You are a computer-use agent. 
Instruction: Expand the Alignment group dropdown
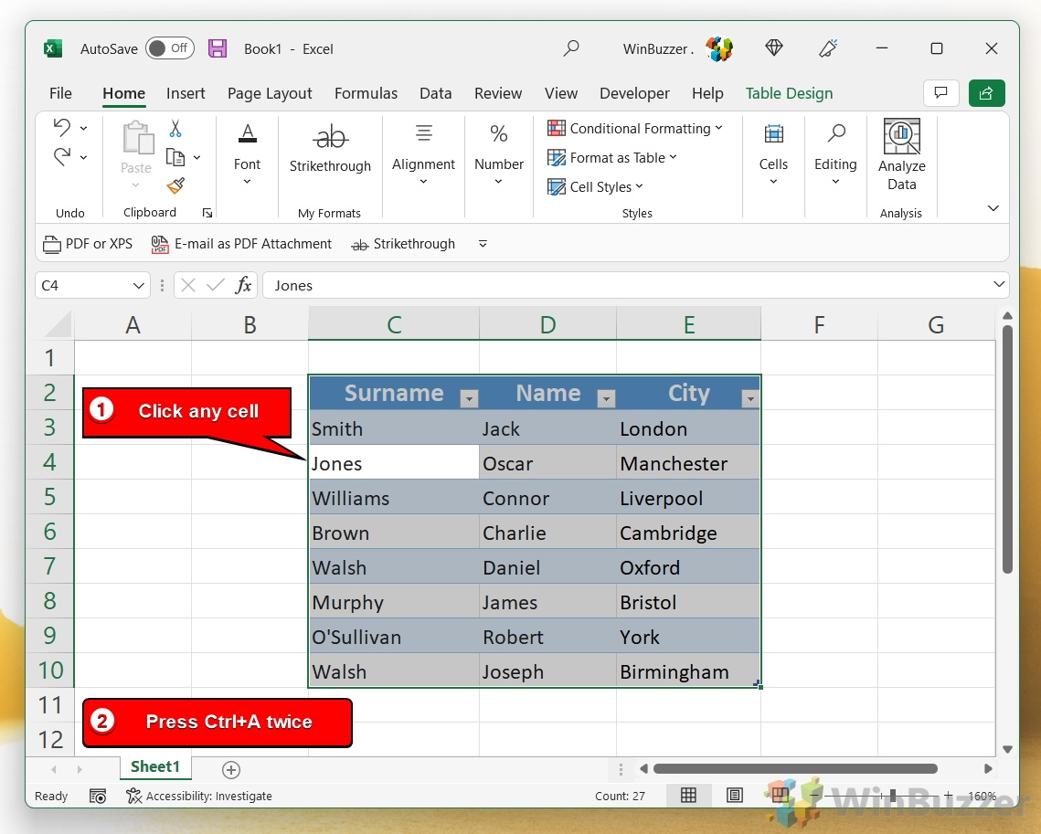(x=423, y=181)
